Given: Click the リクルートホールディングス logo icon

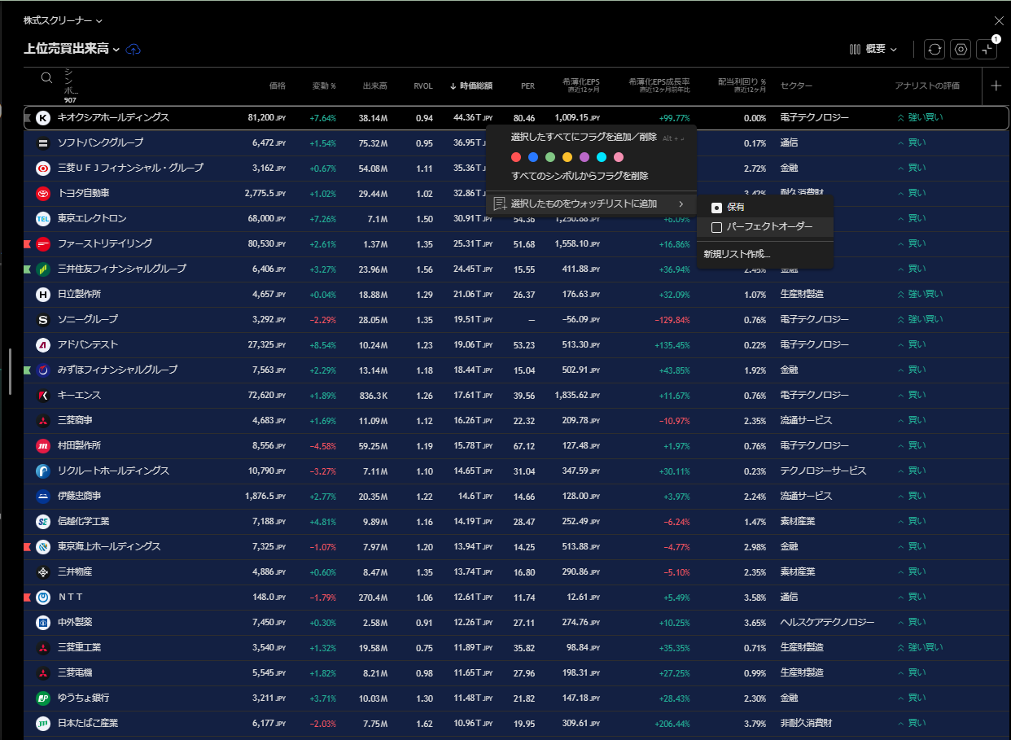Looking at the screenshot, I should 43,471.
